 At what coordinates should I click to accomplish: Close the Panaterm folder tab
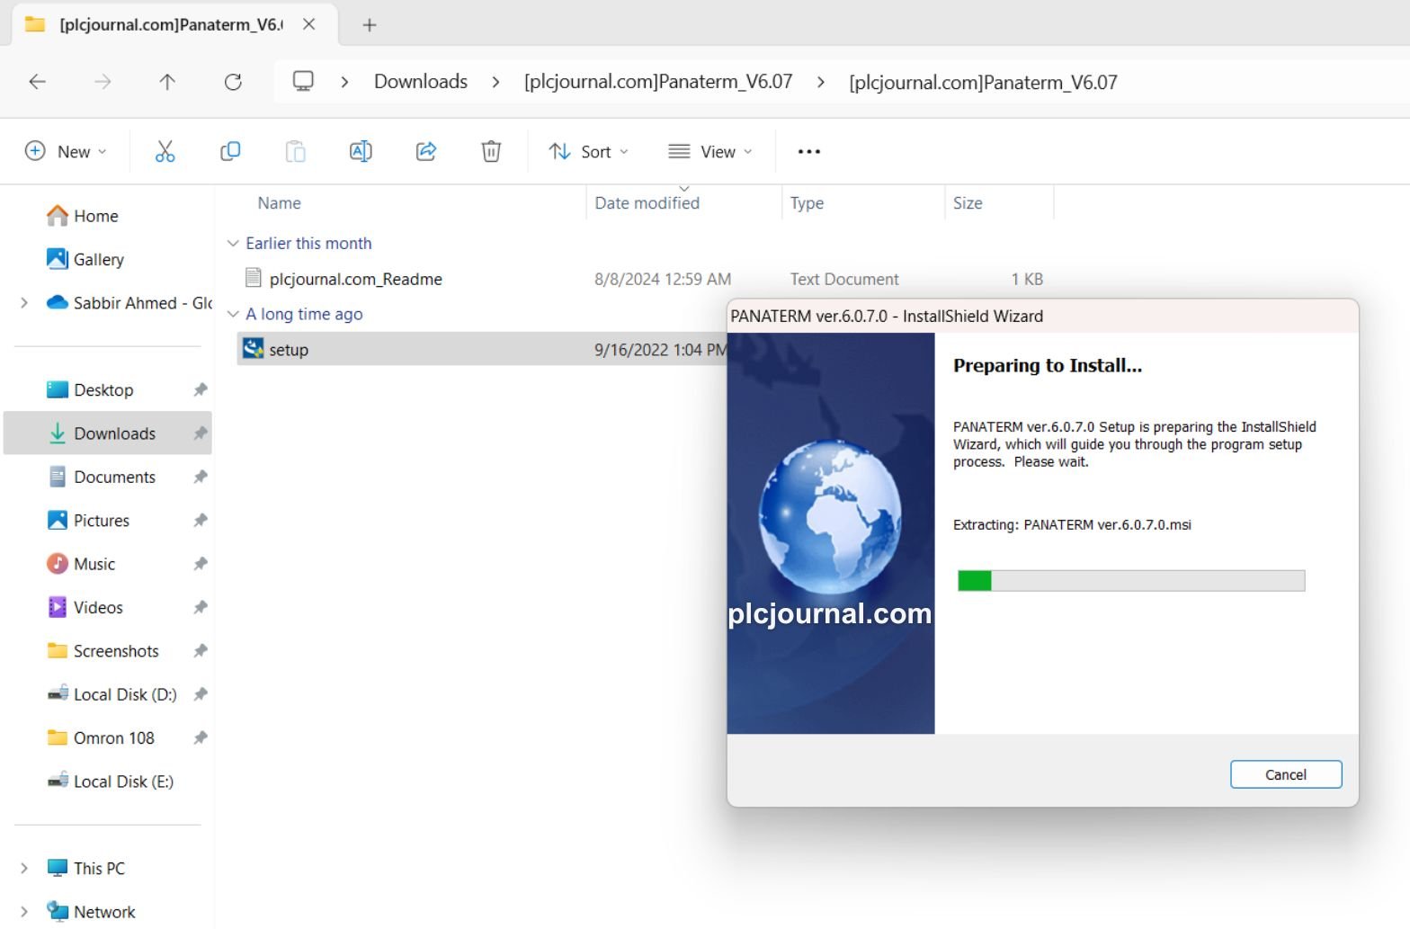click(x=308, y=24)
